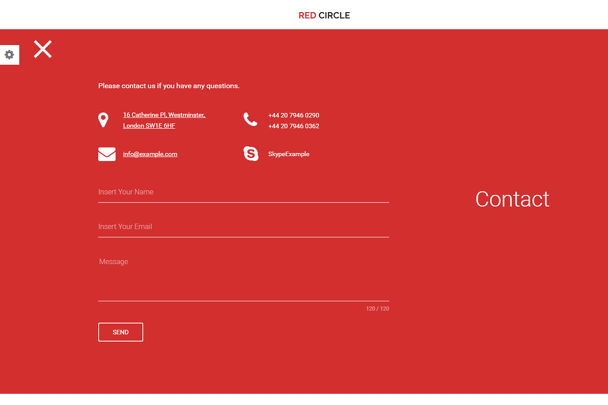608x405 pixels.
Task: Focus the Insert Your Name field
Action: pyautogui.click(x=244, y=192)
